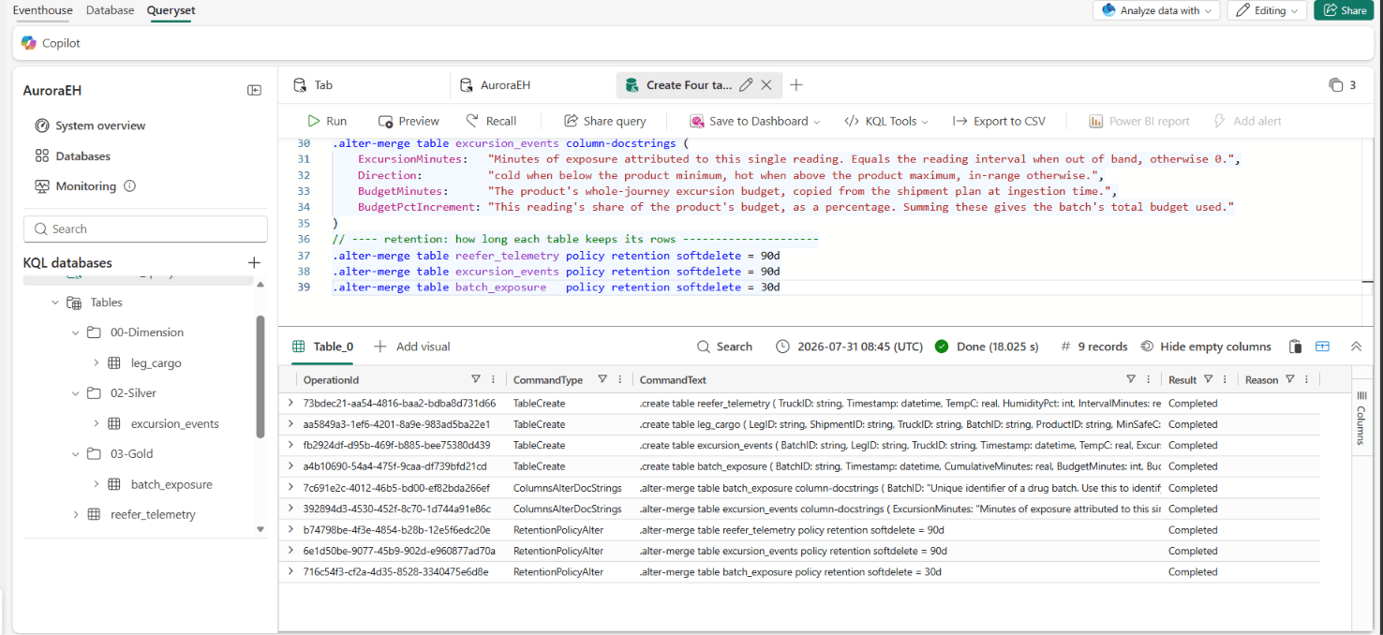Open CommandType column menu

click(620, 379)
